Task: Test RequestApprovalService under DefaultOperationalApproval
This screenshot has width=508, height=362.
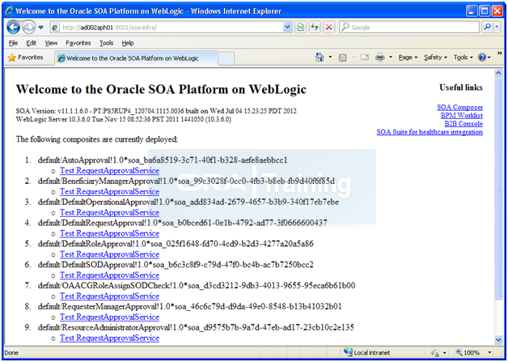Action: click(x=109, y=212)
